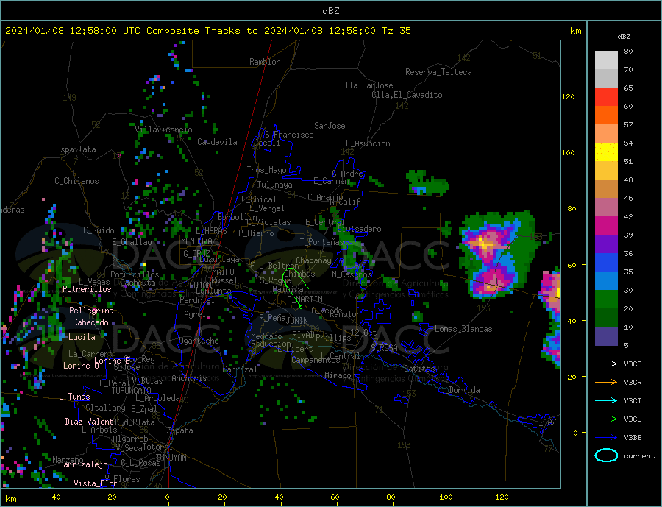Click the TUPUNGATO map label
662x507 pixels.
coord(132,391)
